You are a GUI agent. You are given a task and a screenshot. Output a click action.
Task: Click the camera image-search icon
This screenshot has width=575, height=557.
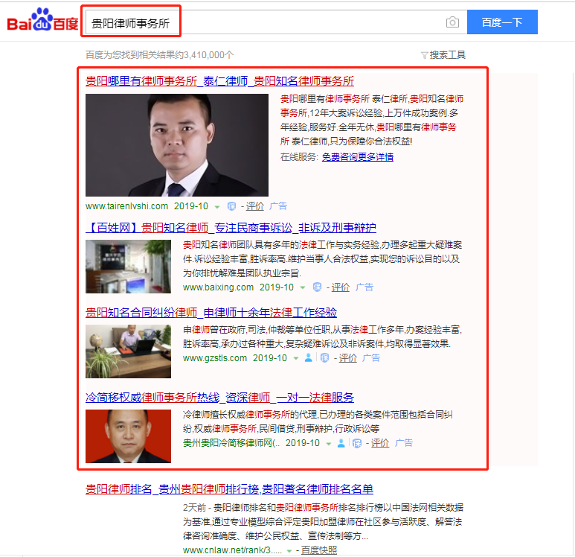tap(452, 22)
